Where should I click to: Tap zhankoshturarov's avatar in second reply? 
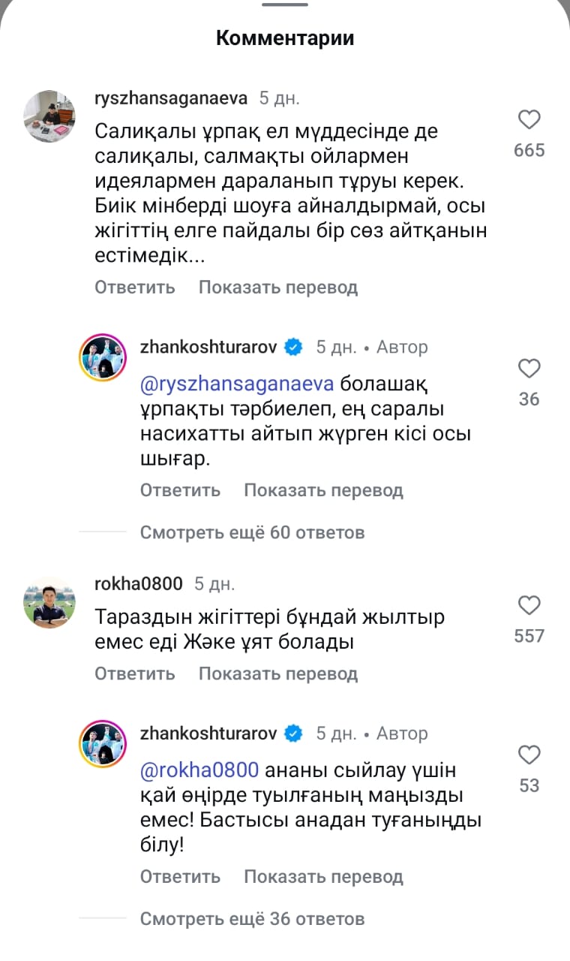(103, 746)
